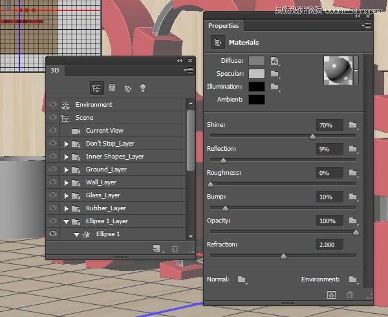Screen dimensions: 388x317
Task: Collapse the 3D panel with double arrows
Action: click(x=179, y=61)
